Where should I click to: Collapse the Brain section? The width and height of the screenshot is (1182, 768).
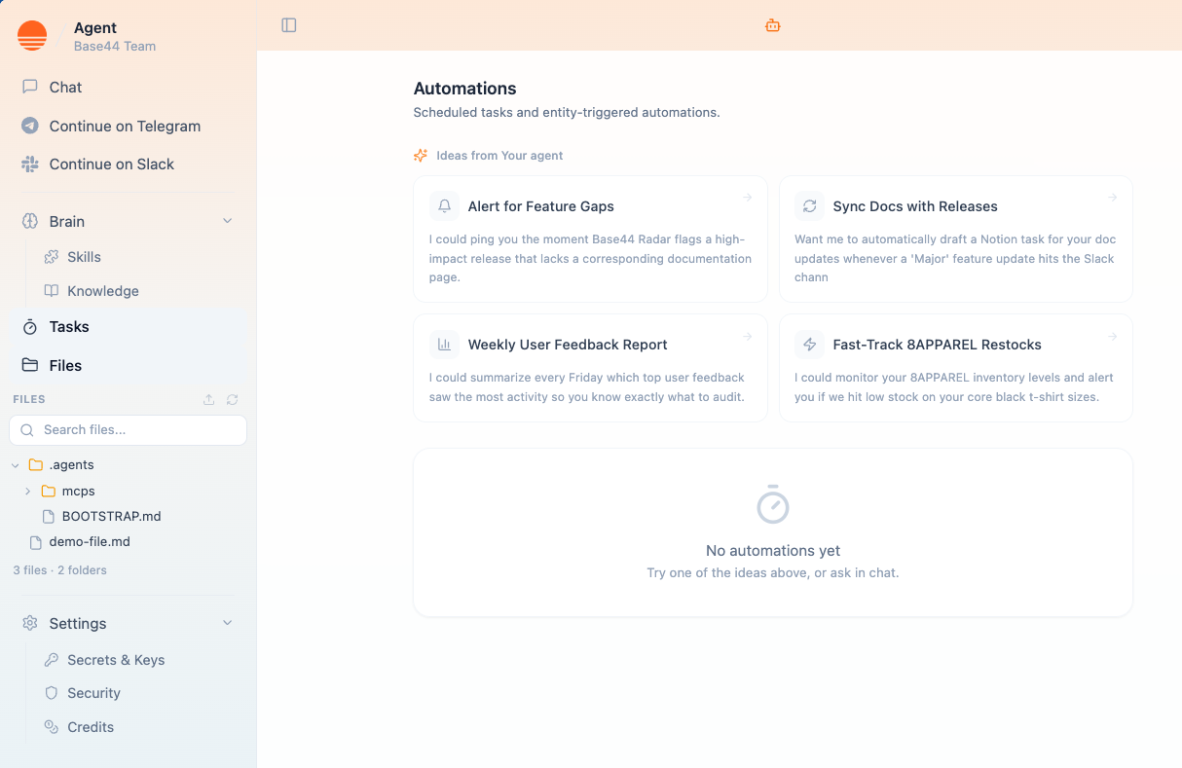pos(227,221)
